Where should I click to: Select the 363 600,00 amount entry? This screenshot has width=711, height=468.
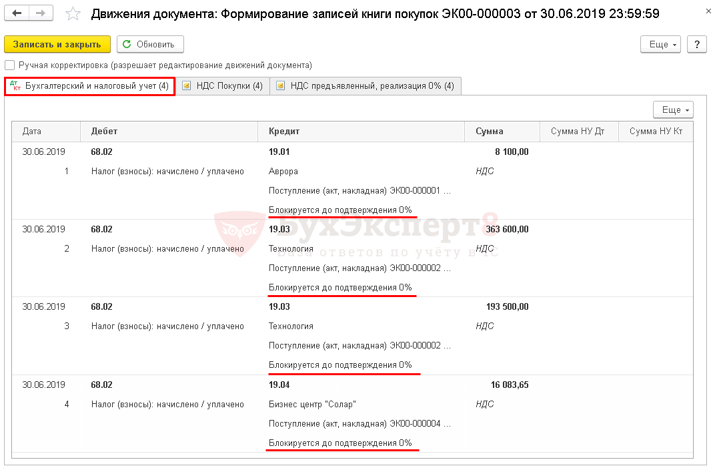click(x=507, y=229)
